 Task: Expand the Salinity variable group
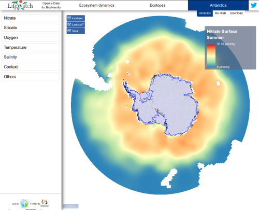[31, 57]
